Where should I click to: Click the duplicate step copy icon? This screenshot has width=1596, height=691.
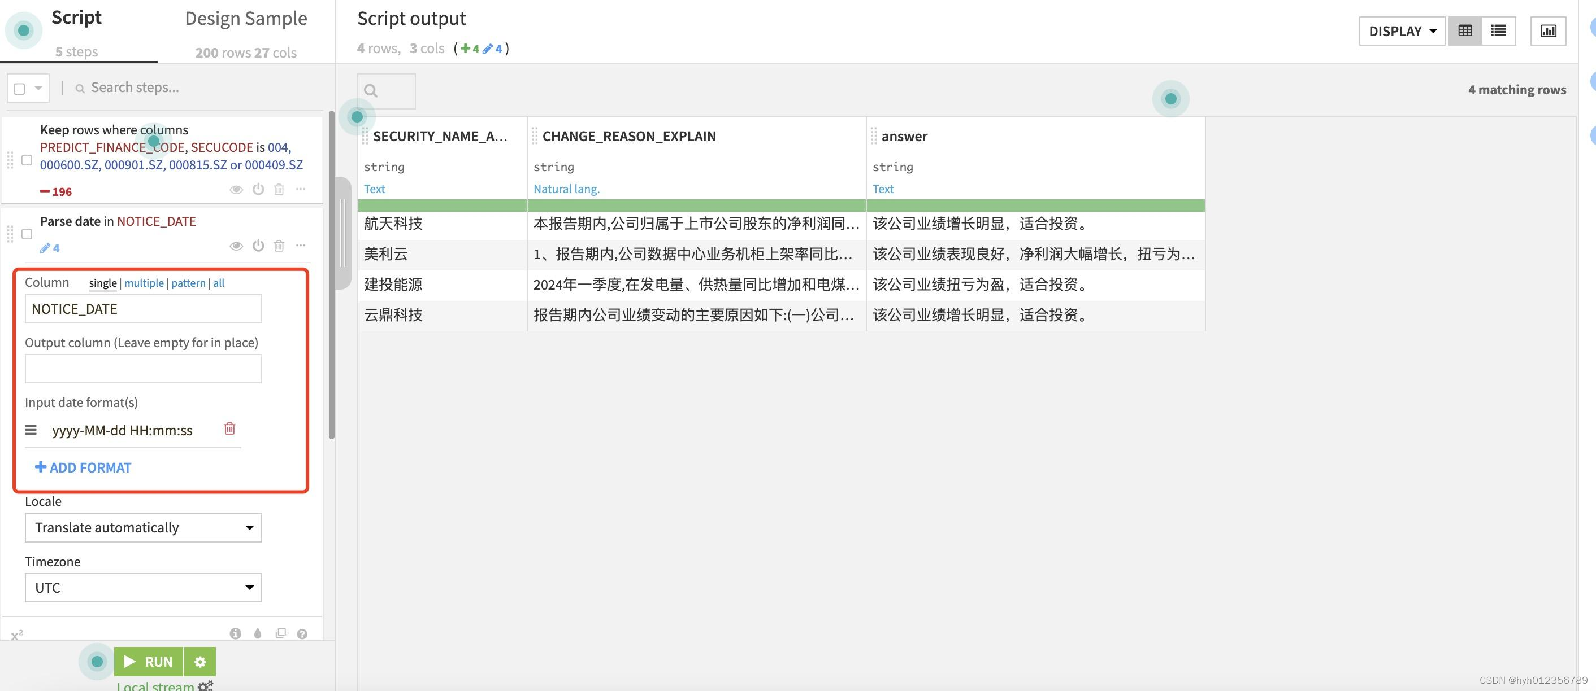[x=281, y=633]
